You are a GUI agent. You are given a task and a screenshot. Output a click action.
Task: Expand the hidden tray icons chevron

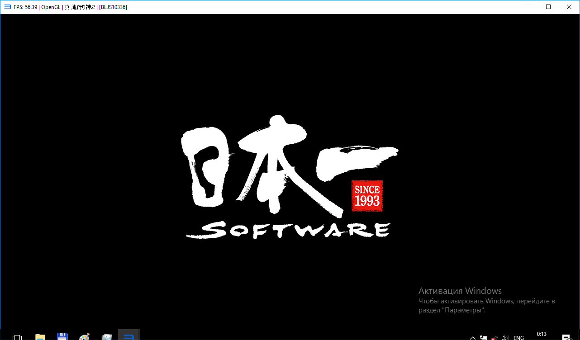(473, 337)
